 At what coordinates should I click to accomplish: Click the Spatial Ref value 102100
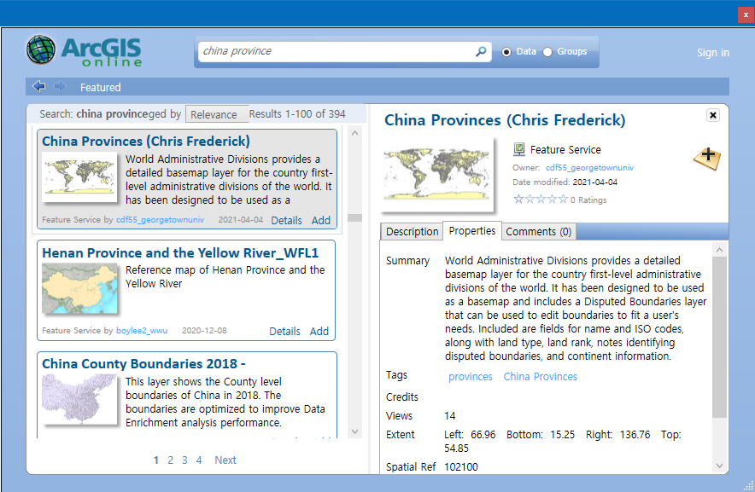pyautogui.click(x=461, y=467)
